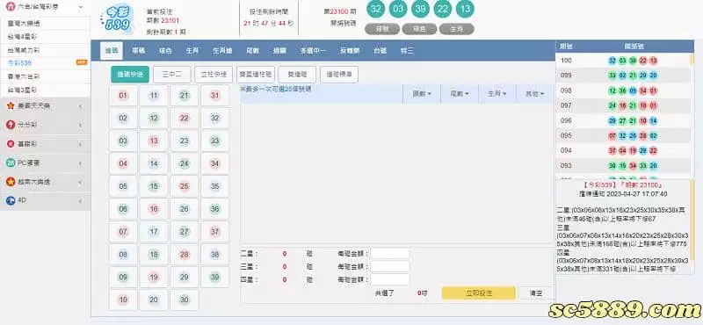Screen dimensions: 703x325
Task: Expand the PC蛋蛋 sidebar group
Action: click(45, 163)
